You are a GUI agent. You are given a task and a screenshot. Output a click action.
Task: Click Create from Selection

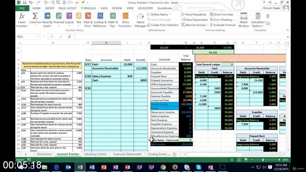point(163,25)
